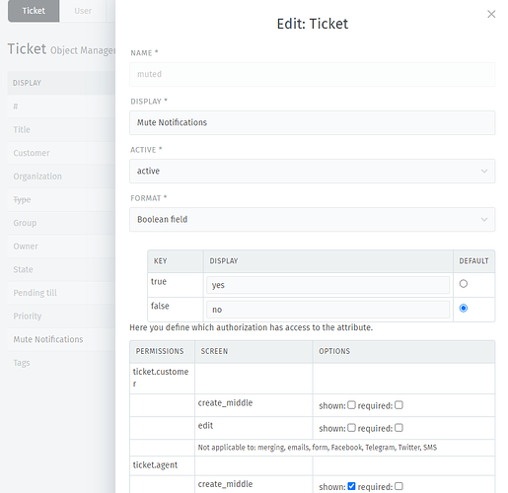The image size is (508, 493).
Task: Select false as default radio button
Action: 464,308
